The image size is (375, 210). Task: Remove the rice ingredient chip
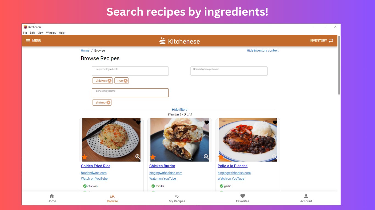pos(125,81)
